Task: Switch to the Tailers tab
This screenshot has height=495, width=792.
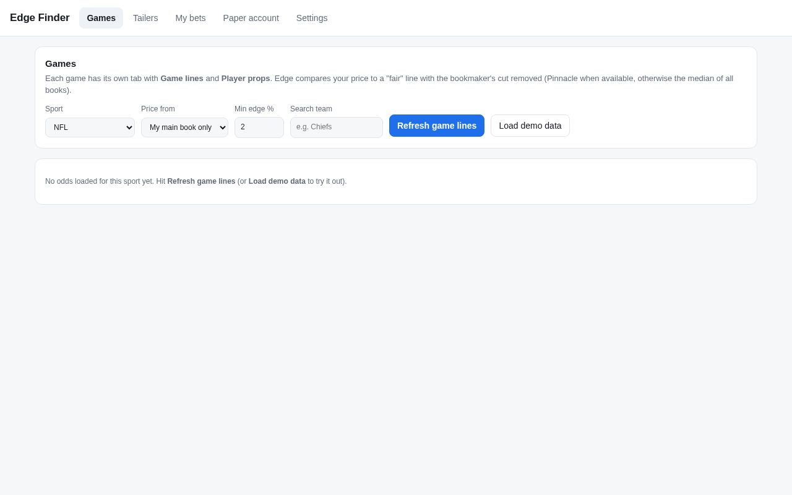Action: click(145, 18)
